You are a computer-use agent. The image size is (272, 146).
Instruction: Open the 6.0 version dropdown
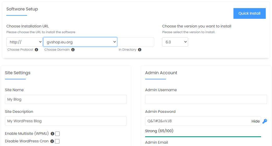pyautogui.click(x=175, y=42)
